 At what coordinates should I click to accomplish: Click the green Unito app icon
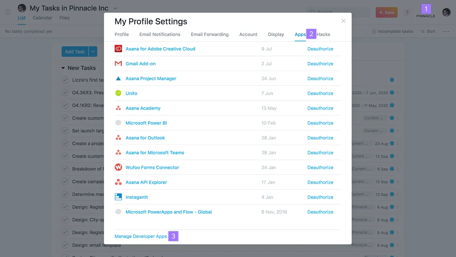tap(118, 93)
